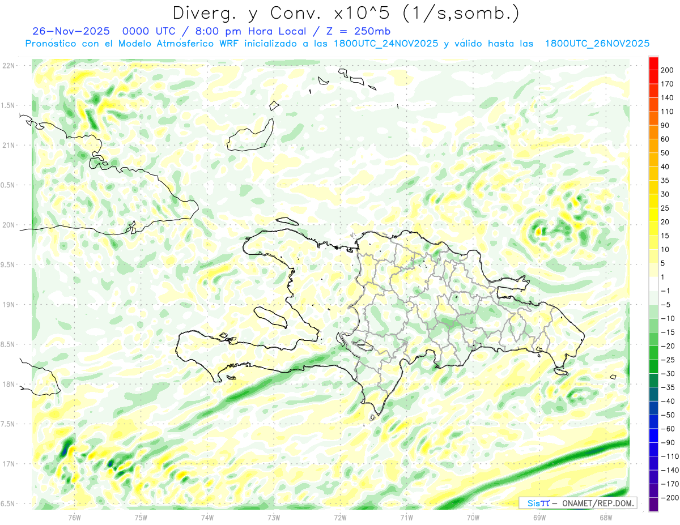Click the "69W" longitude label

(539, 517)
